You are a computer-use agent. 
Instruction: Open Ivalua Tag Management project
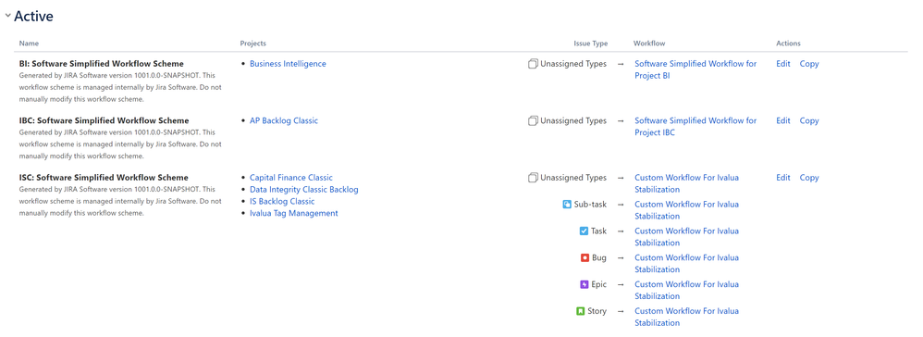[294, 213]
